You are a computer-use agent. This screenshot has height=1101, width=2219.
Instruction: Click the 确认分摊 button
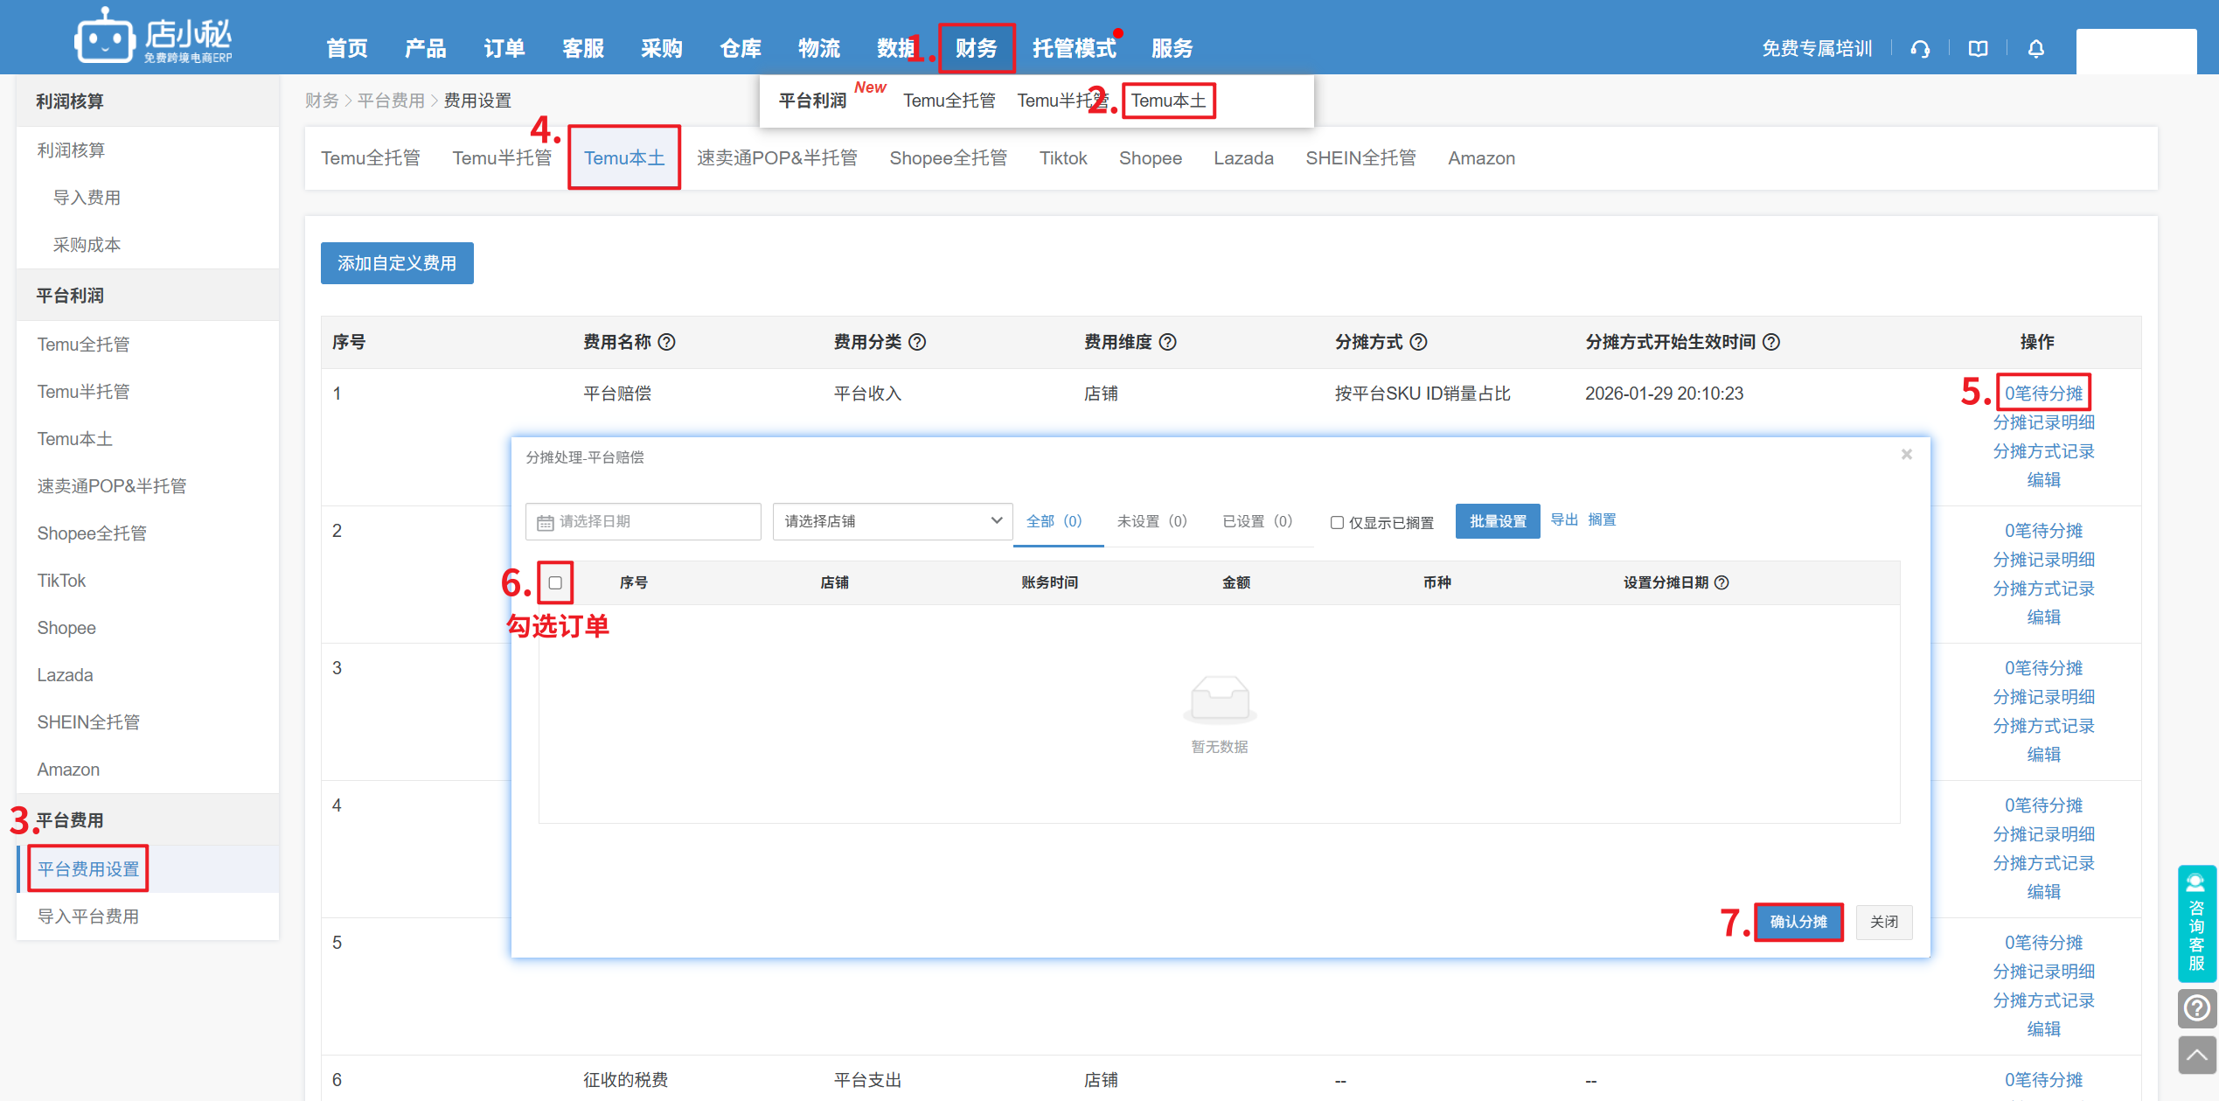click(x=1798, y=922)
